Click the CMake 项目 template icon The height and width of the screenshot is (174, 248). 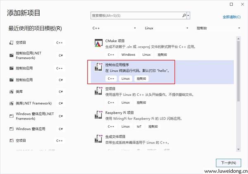(98, 43)
